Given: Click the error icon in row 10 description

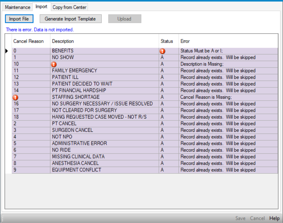Looking at the screenshot, I should click(54, 64).
